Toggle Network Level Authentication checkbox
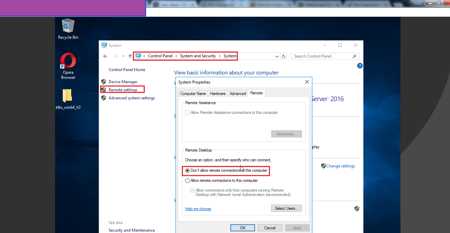This screenshot has width=450, height=233. click(192, 190)
